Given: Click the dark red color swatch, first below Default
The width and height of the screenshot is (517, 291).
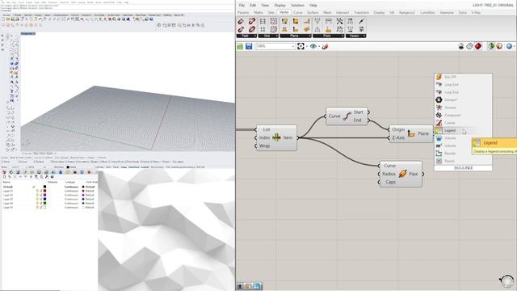Looking at the screenshot, I should click(x=45, y=191).
